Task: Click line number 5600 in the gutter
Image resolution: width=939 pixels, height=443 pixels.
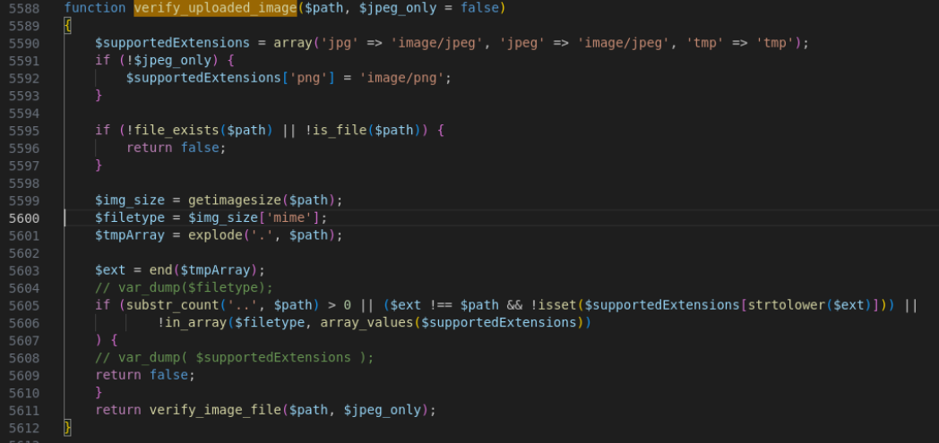Action: (24, 217)
